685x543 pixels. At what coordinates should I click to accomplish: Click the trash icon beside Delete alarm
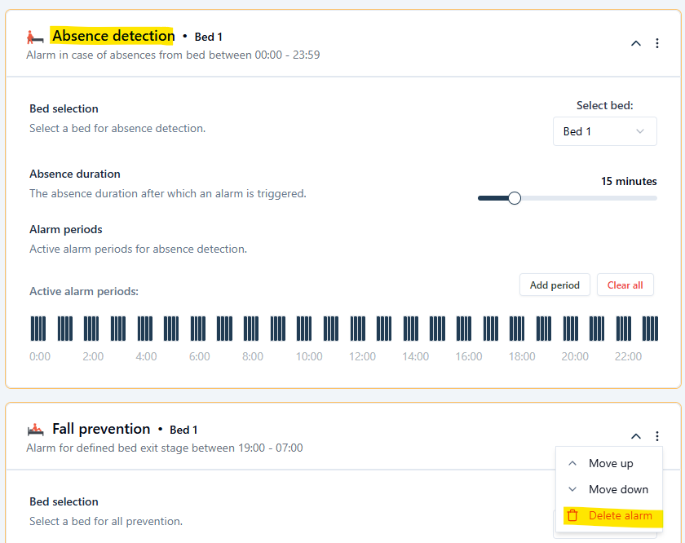[572, 515]
